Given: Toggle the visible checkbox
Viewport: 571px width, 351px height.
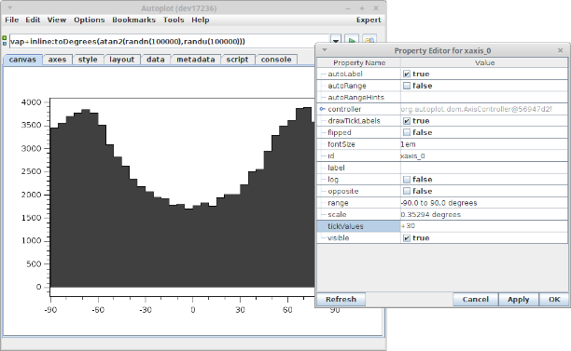Looking at the screenshot, I should coord(407,238).
